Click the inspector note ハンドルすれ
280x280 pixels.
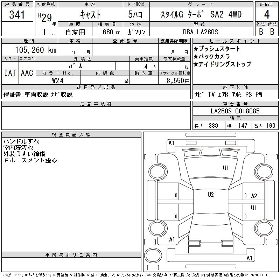pos(21,141)
